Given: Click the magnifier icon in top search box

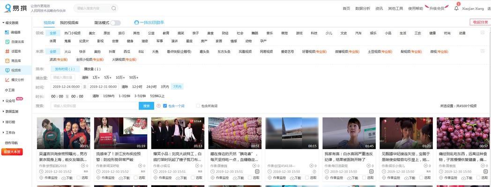Looking at the screenshot, I should point(114,8).
